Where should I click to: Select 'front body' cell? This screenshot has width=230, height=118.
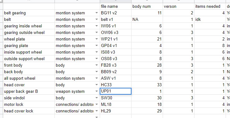pos(29,65)
